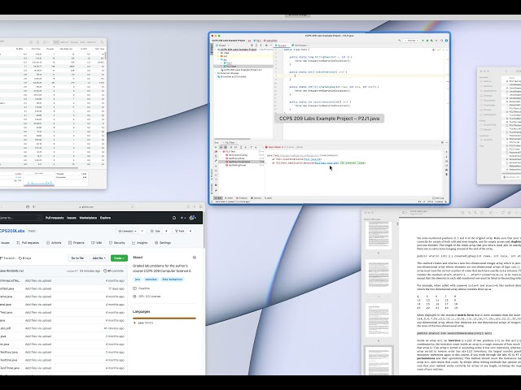Click the Star button on the GitHub repo
The width and height of the screenshot is (521, 390).
click(x=155, y=231)
